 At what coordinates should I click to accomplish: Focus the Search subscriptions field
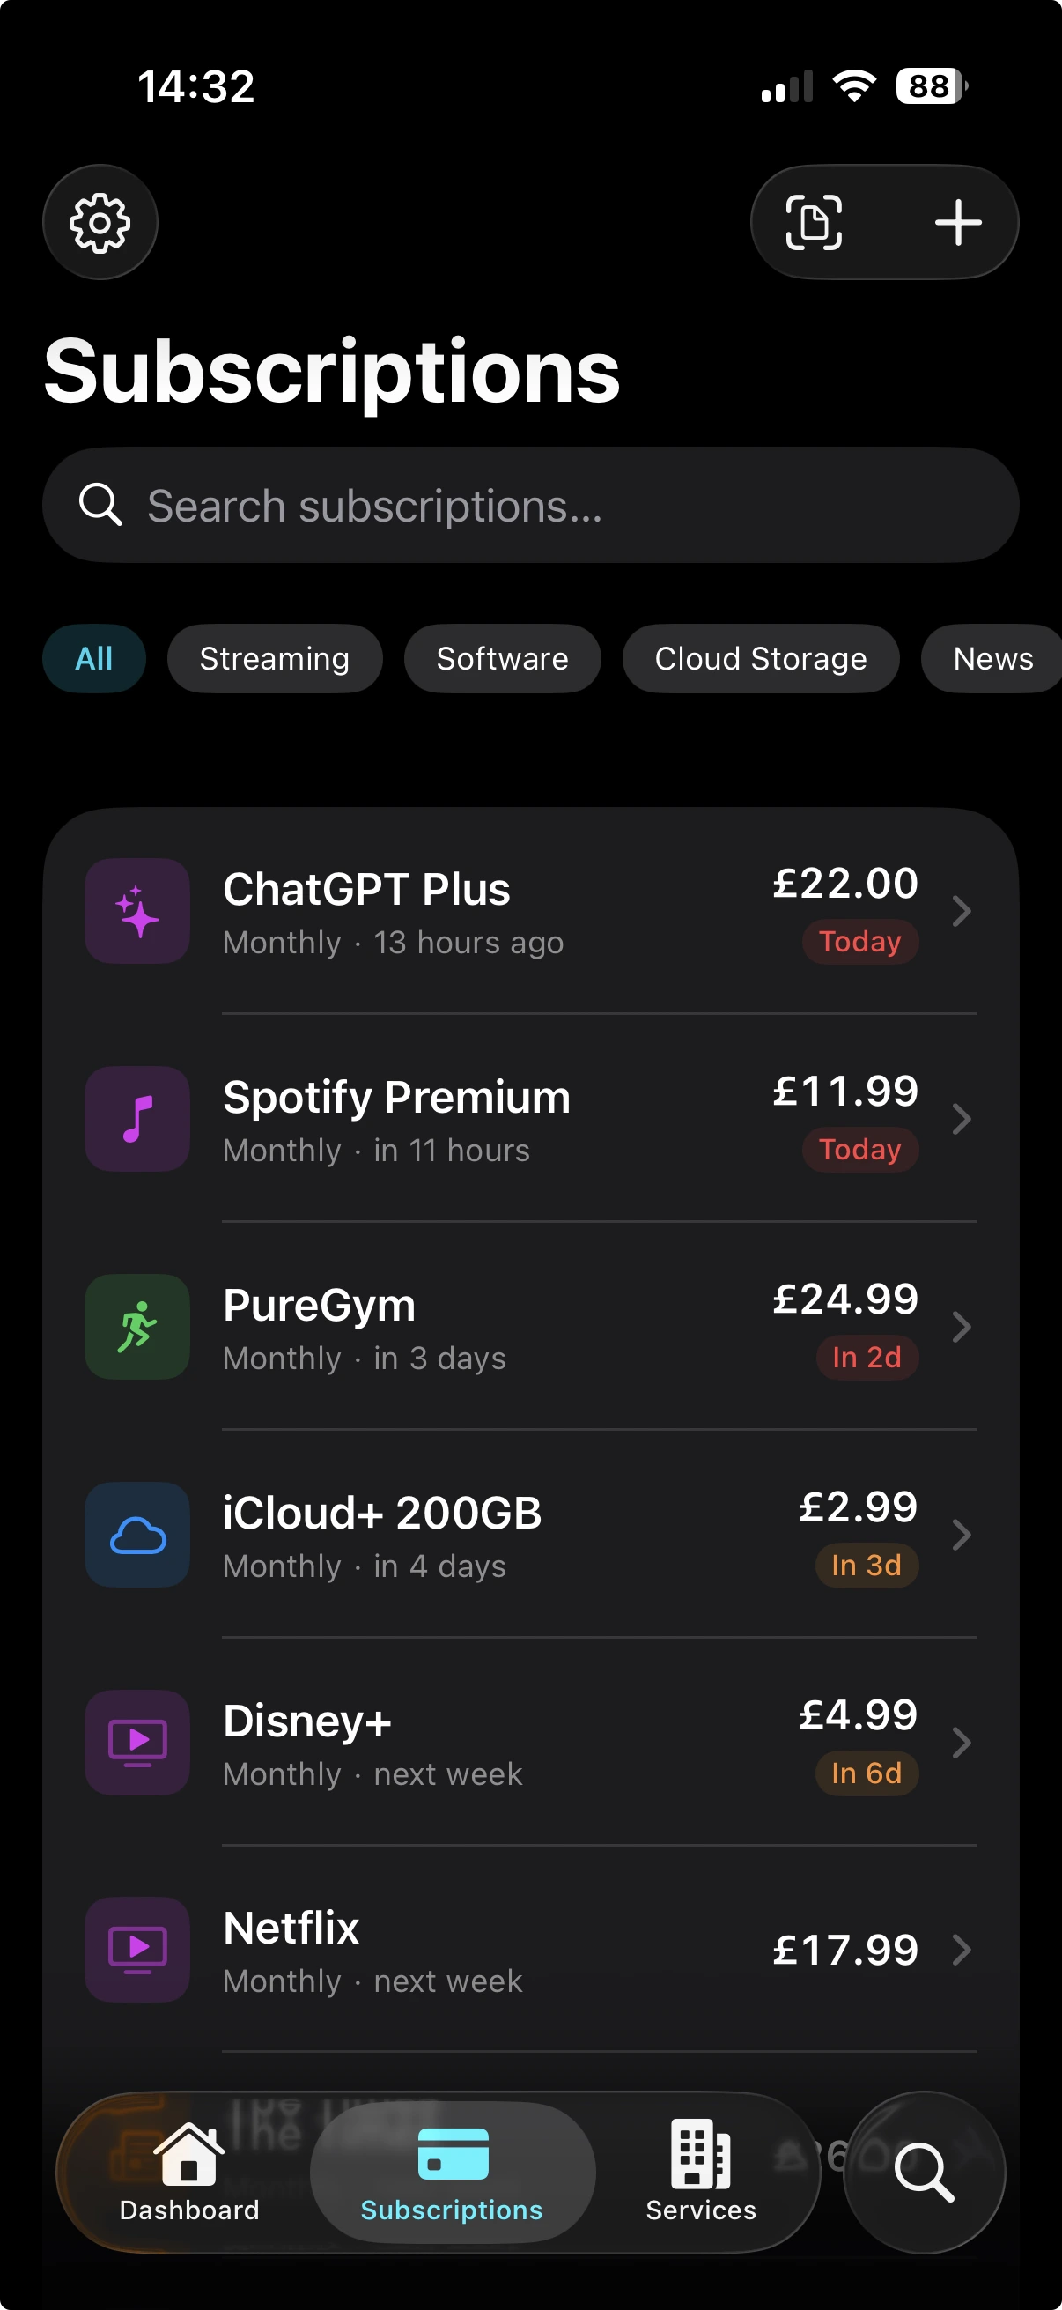click(530, 506)
